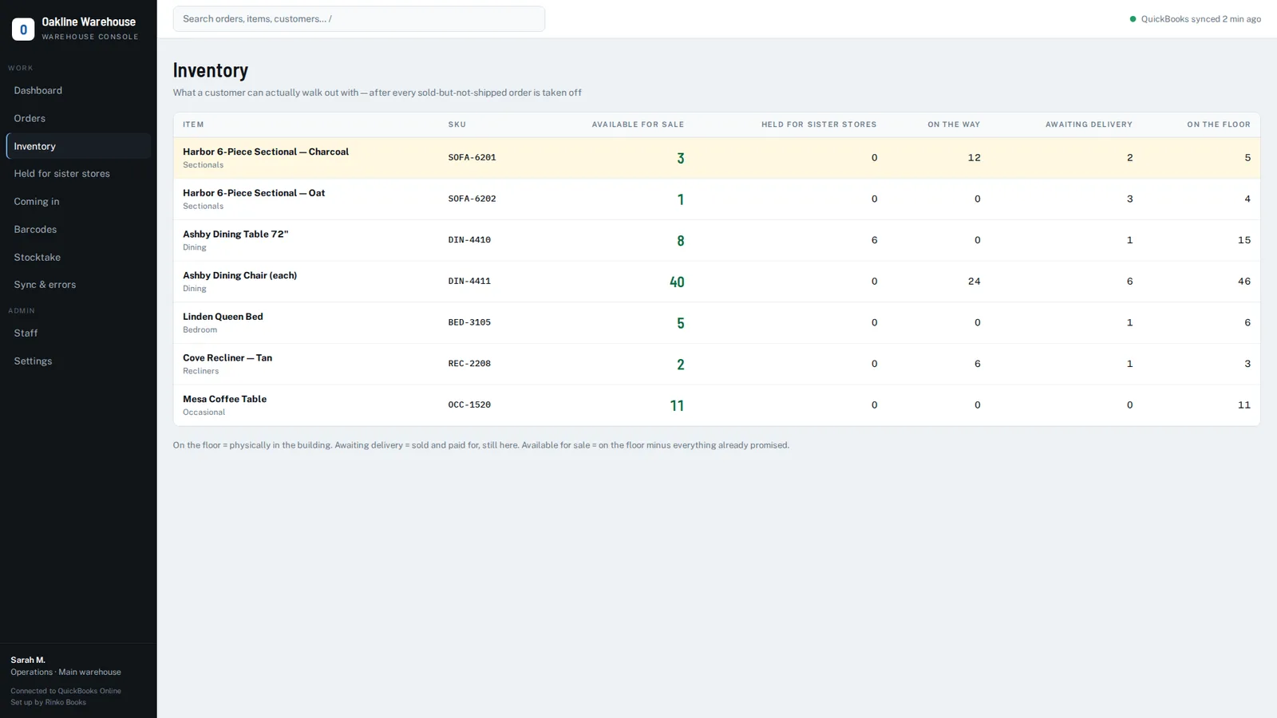Click SKU DIN-4411
Screen dimensions: 1277x718
[x=469, y=282]
